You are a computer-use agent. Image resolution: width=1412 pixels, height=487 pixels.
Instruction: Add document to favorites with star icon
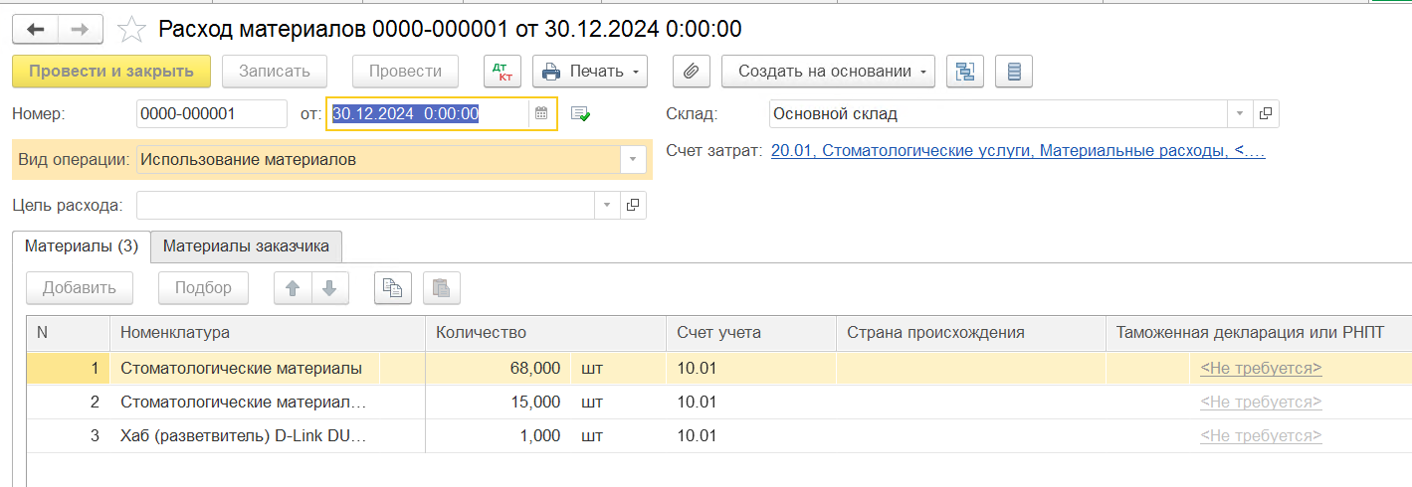pos(131,30)
